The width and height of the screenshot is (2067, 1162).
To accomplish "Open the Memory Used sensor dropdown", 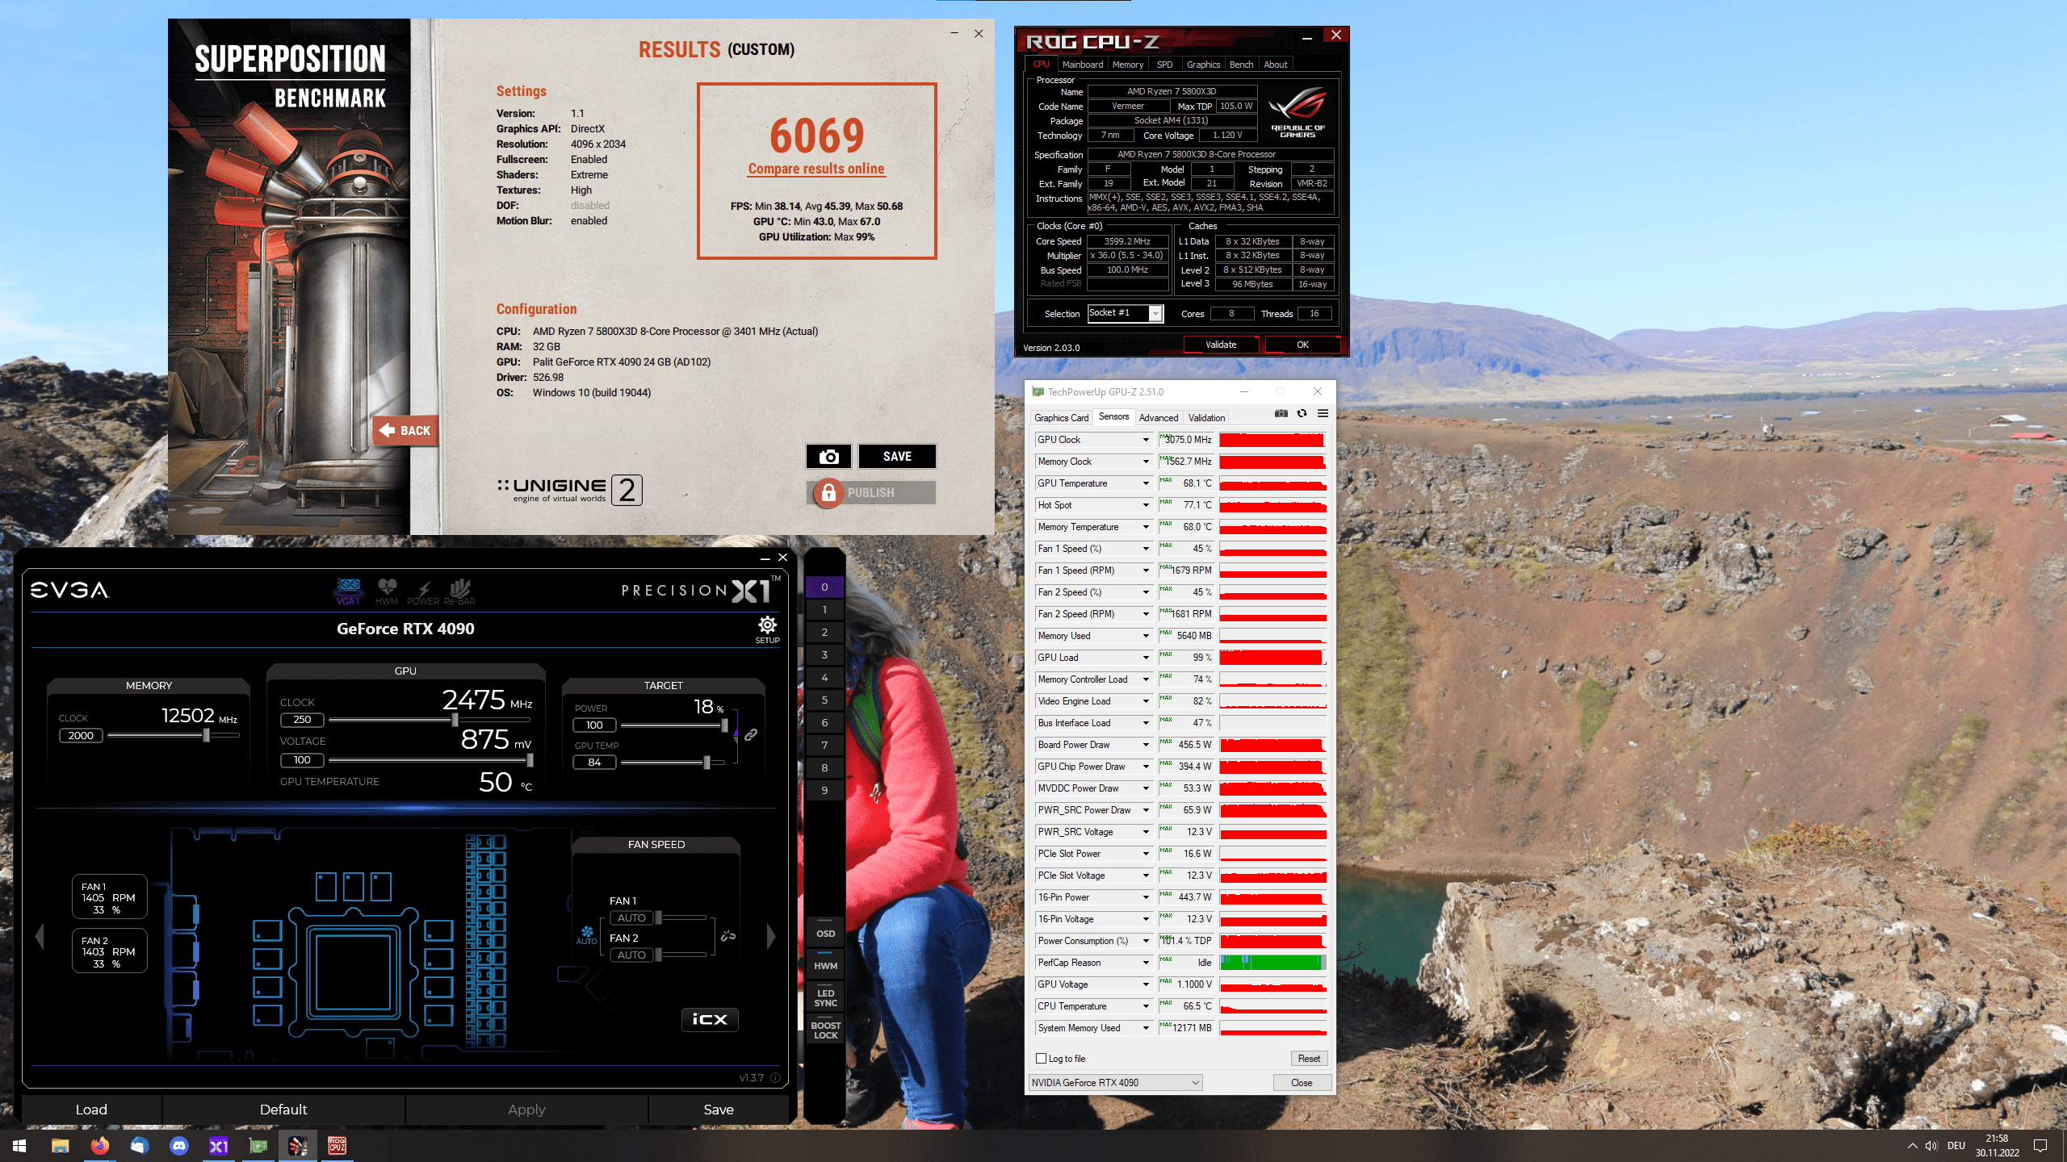I will (x=1145, y=636).
